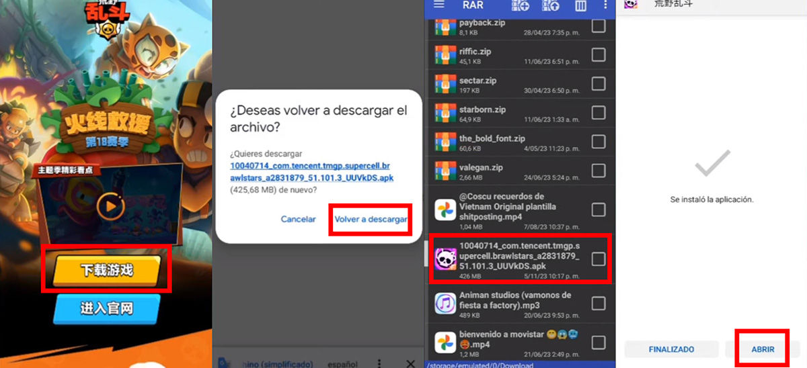Click the sectar.zip archive icon
807x368 pixels.
coord(445,85)
